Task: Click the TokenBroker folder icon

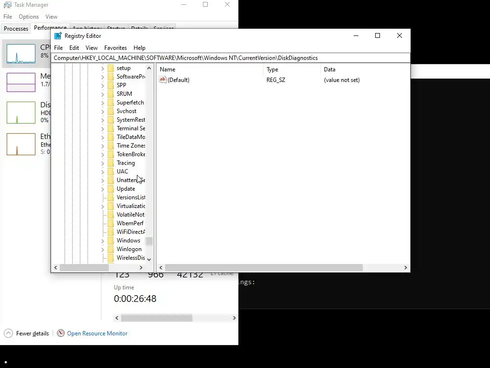Action: (111, 154)
